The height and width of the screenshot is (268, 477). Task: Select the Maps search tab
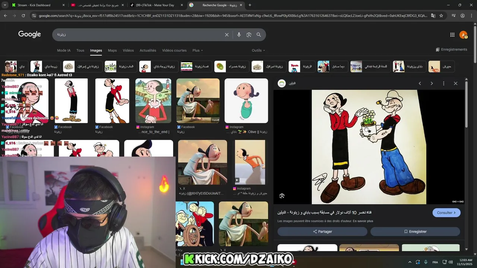pyautogui.click(x=112, y=50)
